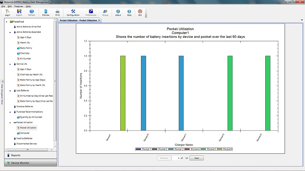Open the Edit menu
305x171 pixels.
point(10,6)
